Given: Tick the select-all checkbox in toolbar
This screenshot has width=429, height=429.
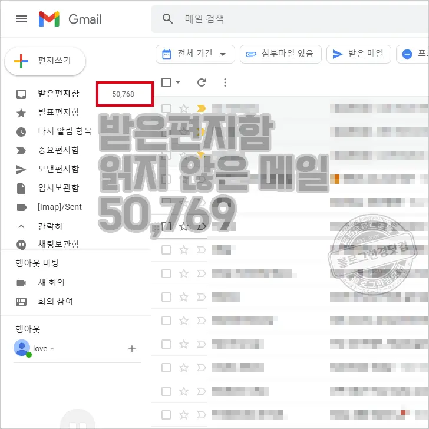Looking at the screenshot, I should (166, 82).
